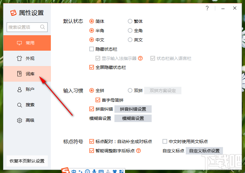Go to the 搜索 settings tab
The image size is (245, 173).
tap(27, 105)
